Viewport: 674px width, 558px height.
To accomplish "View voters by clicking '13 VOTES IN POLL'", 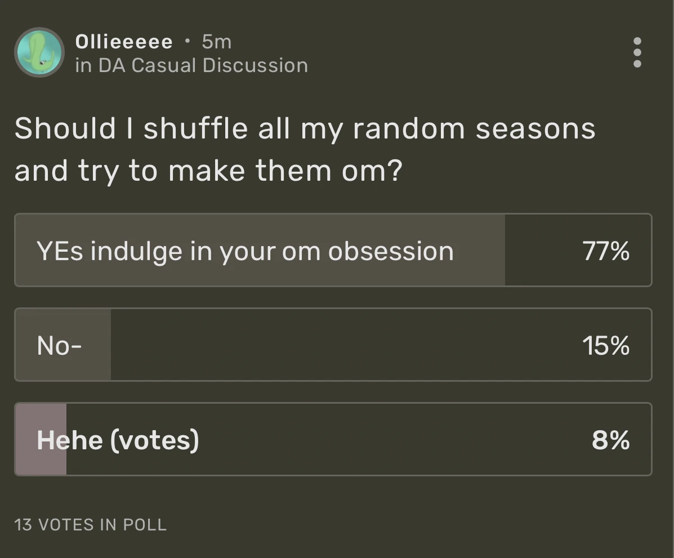I will 90,524.
